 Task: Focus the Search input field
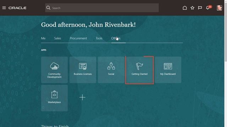pos(102,8)
